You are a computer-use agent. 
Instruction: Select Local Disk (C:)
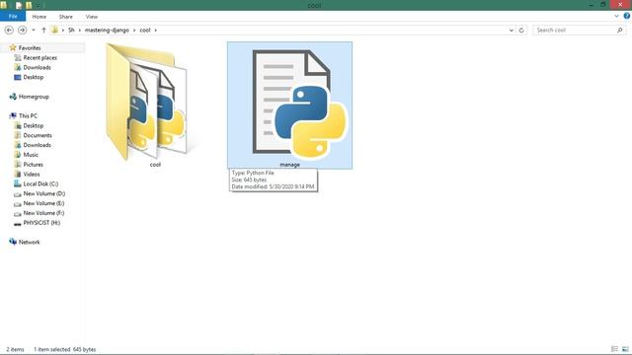pyautogui.click(x=40, y=184)
